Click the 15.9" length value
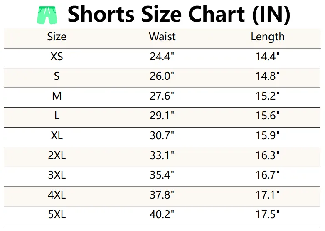The width and height of the screenshot is (325, 231). [268, 136]
